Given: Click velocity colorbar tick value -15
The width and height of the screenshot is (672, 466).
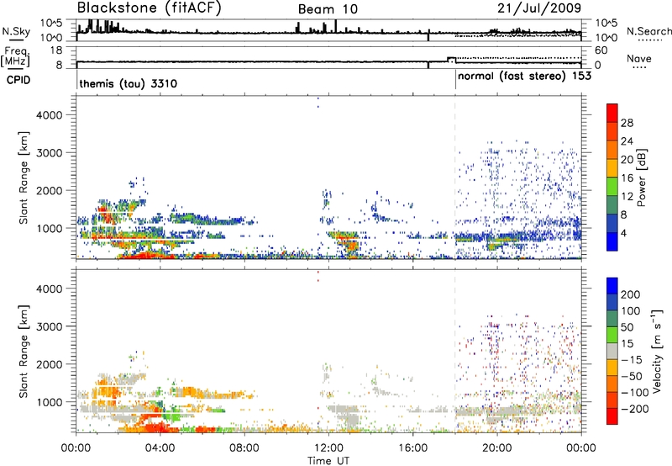Looking at the screenshot, I should click(631, 359).
